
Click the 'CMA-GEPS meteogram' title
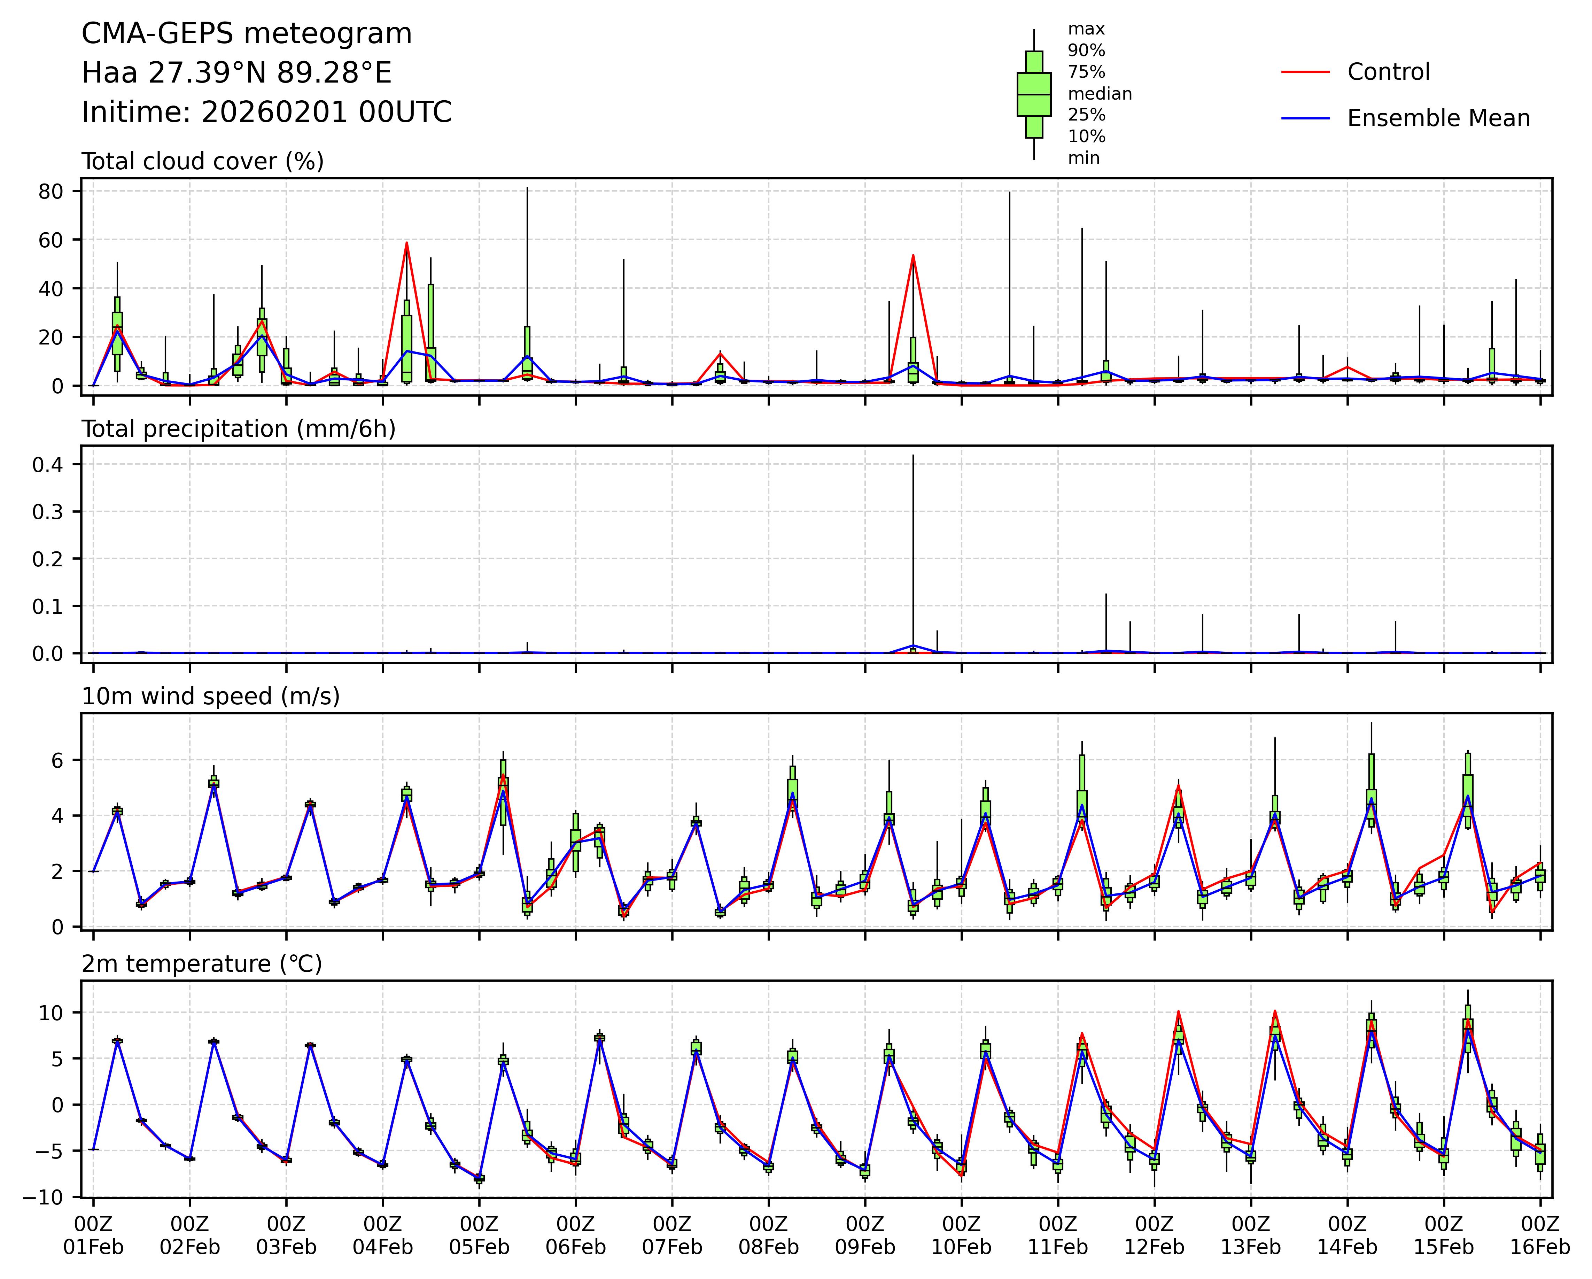(x=247, y=34)
